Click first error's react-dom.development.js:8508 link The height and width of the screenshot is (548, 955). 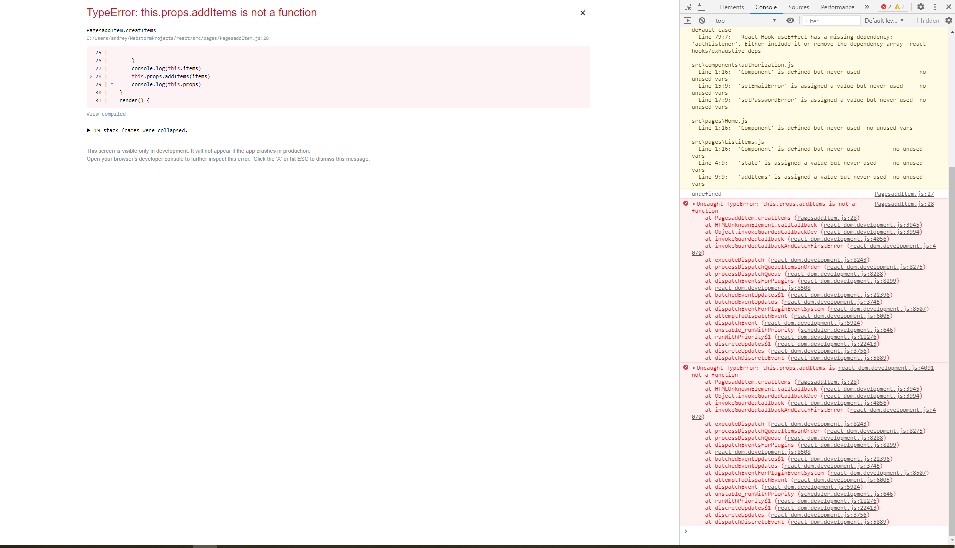pos(762,288)
